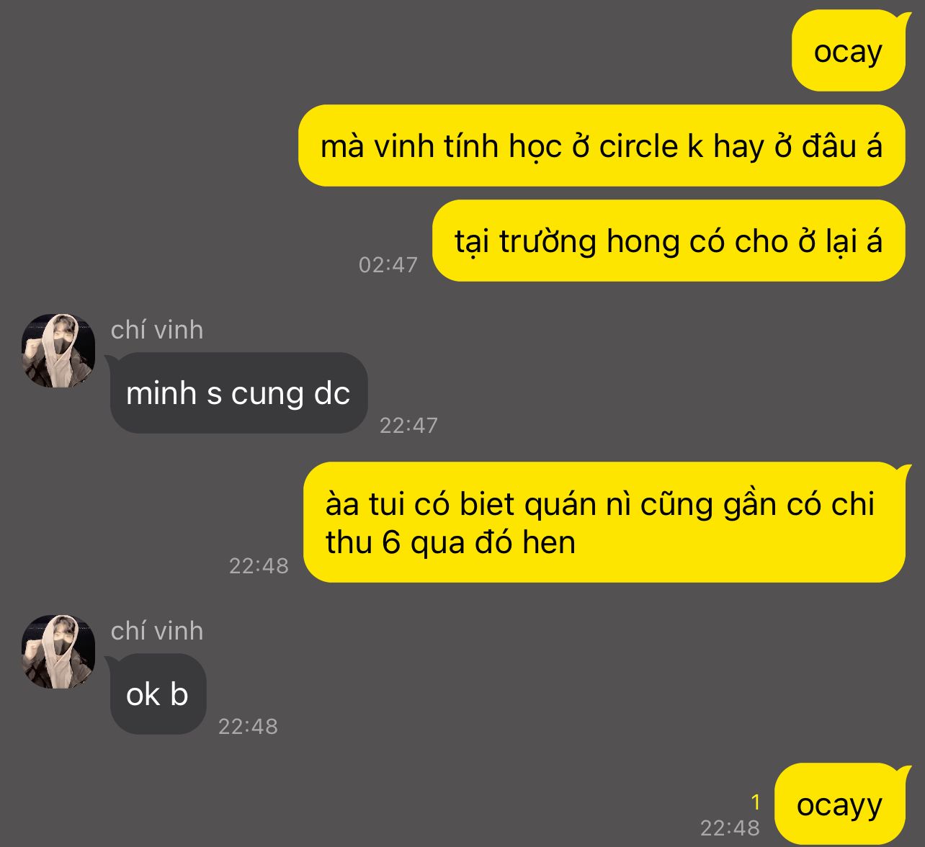
Task: Tap chí vinh's avatar above 'minh s cung dc'
Action: coord(58,351)
